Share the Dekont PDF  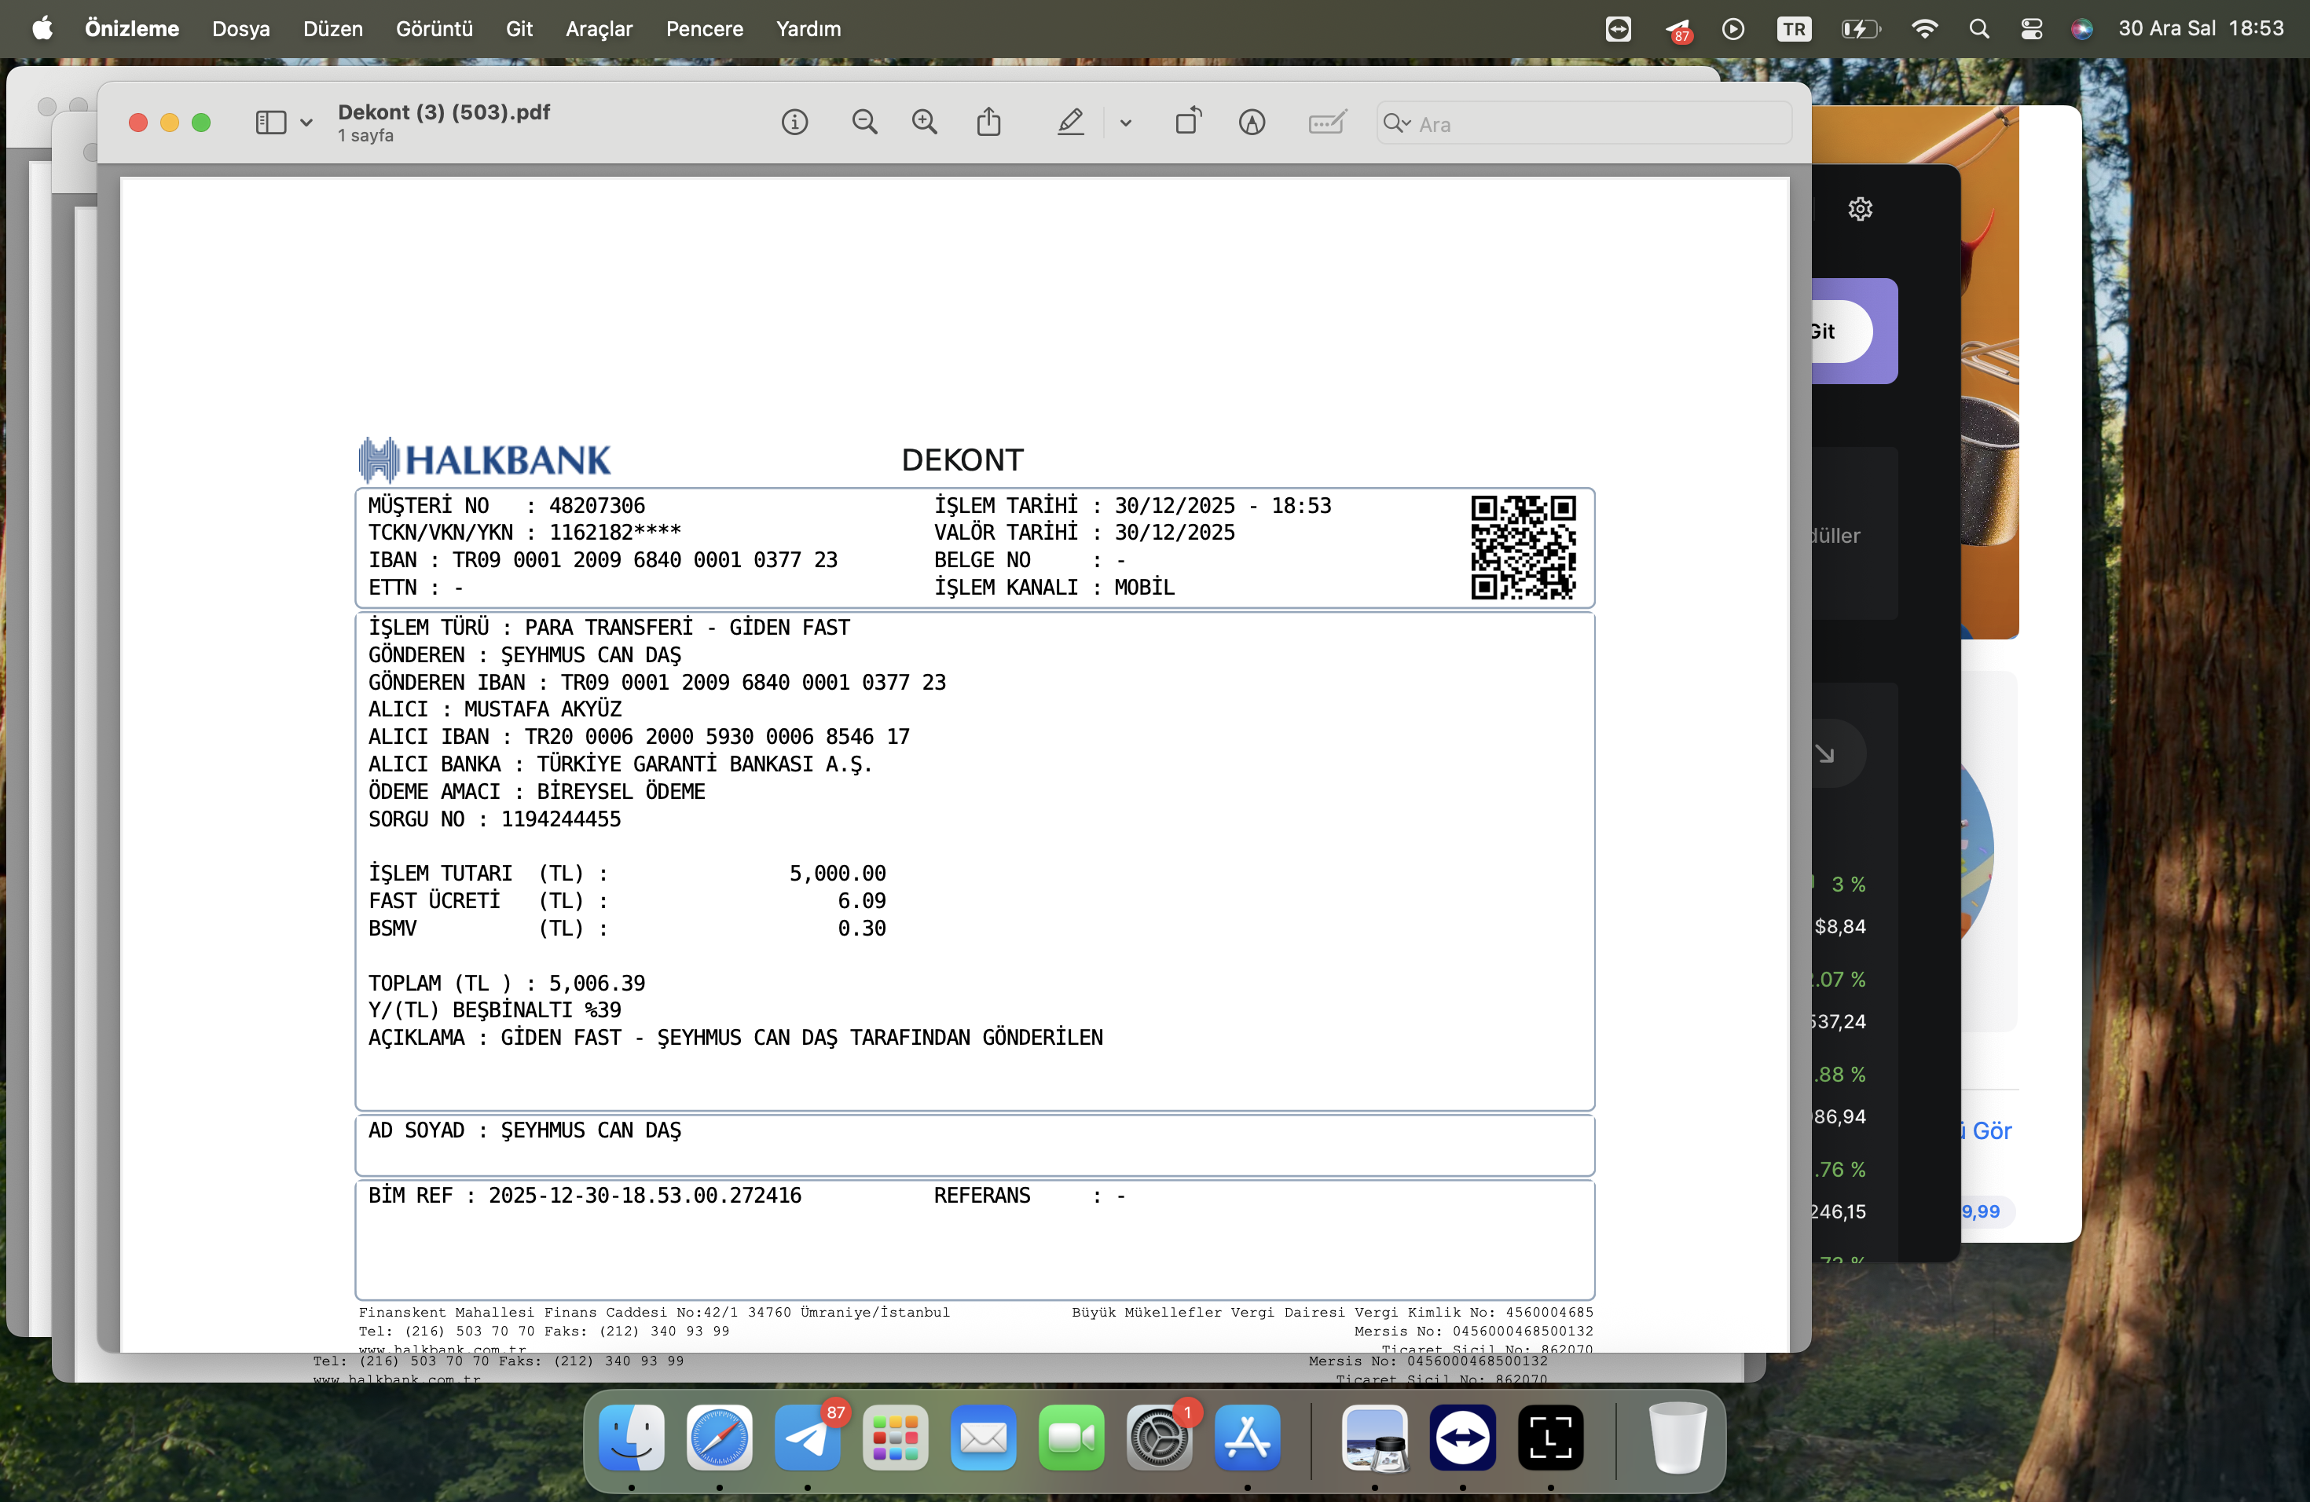[x=989, y=123]
